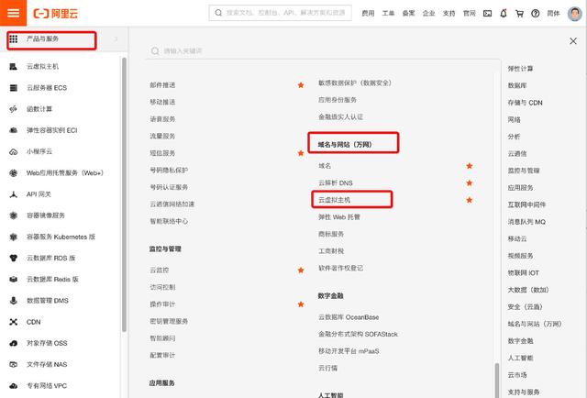Click the product panel vertical scrollbar

pos(497,380)
